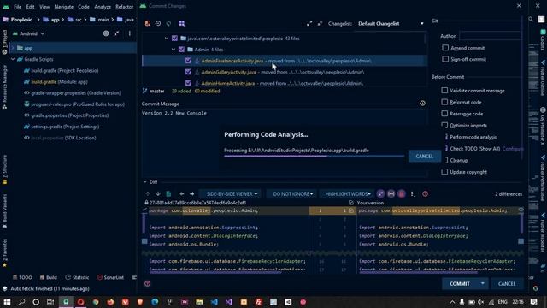Image resolution: width=547 pixels, height=308 pixels.
Task: Click the project panel collapse-all icon
Action: coord(116,33)
